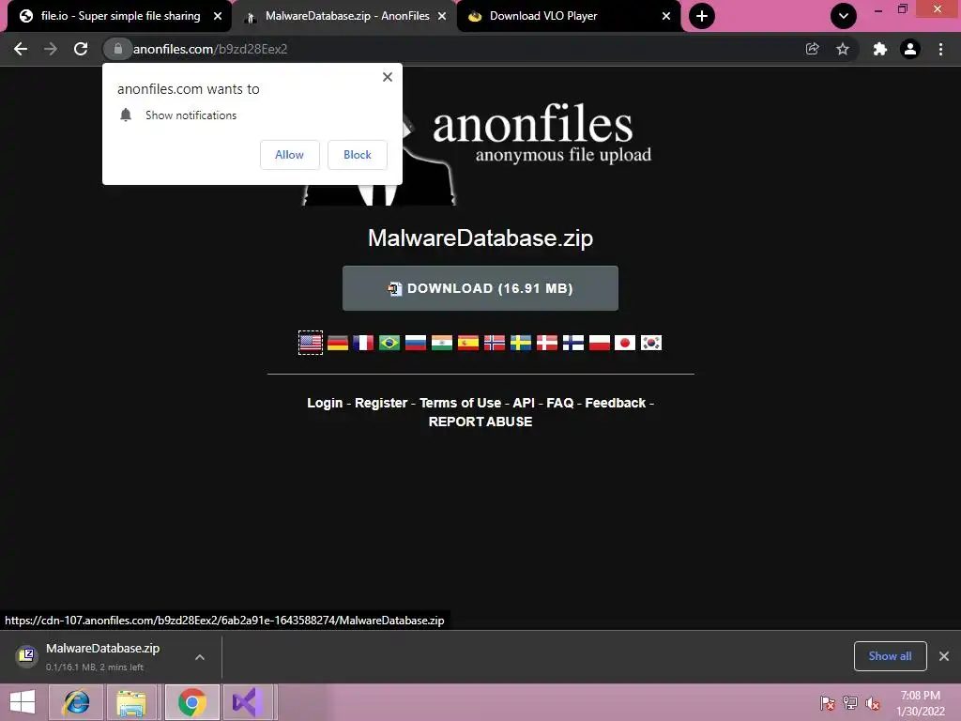This screenshot has height=721, width=961.
Task: Open the FAQ link
Action: pyautogui.click(x=560, y=403)
